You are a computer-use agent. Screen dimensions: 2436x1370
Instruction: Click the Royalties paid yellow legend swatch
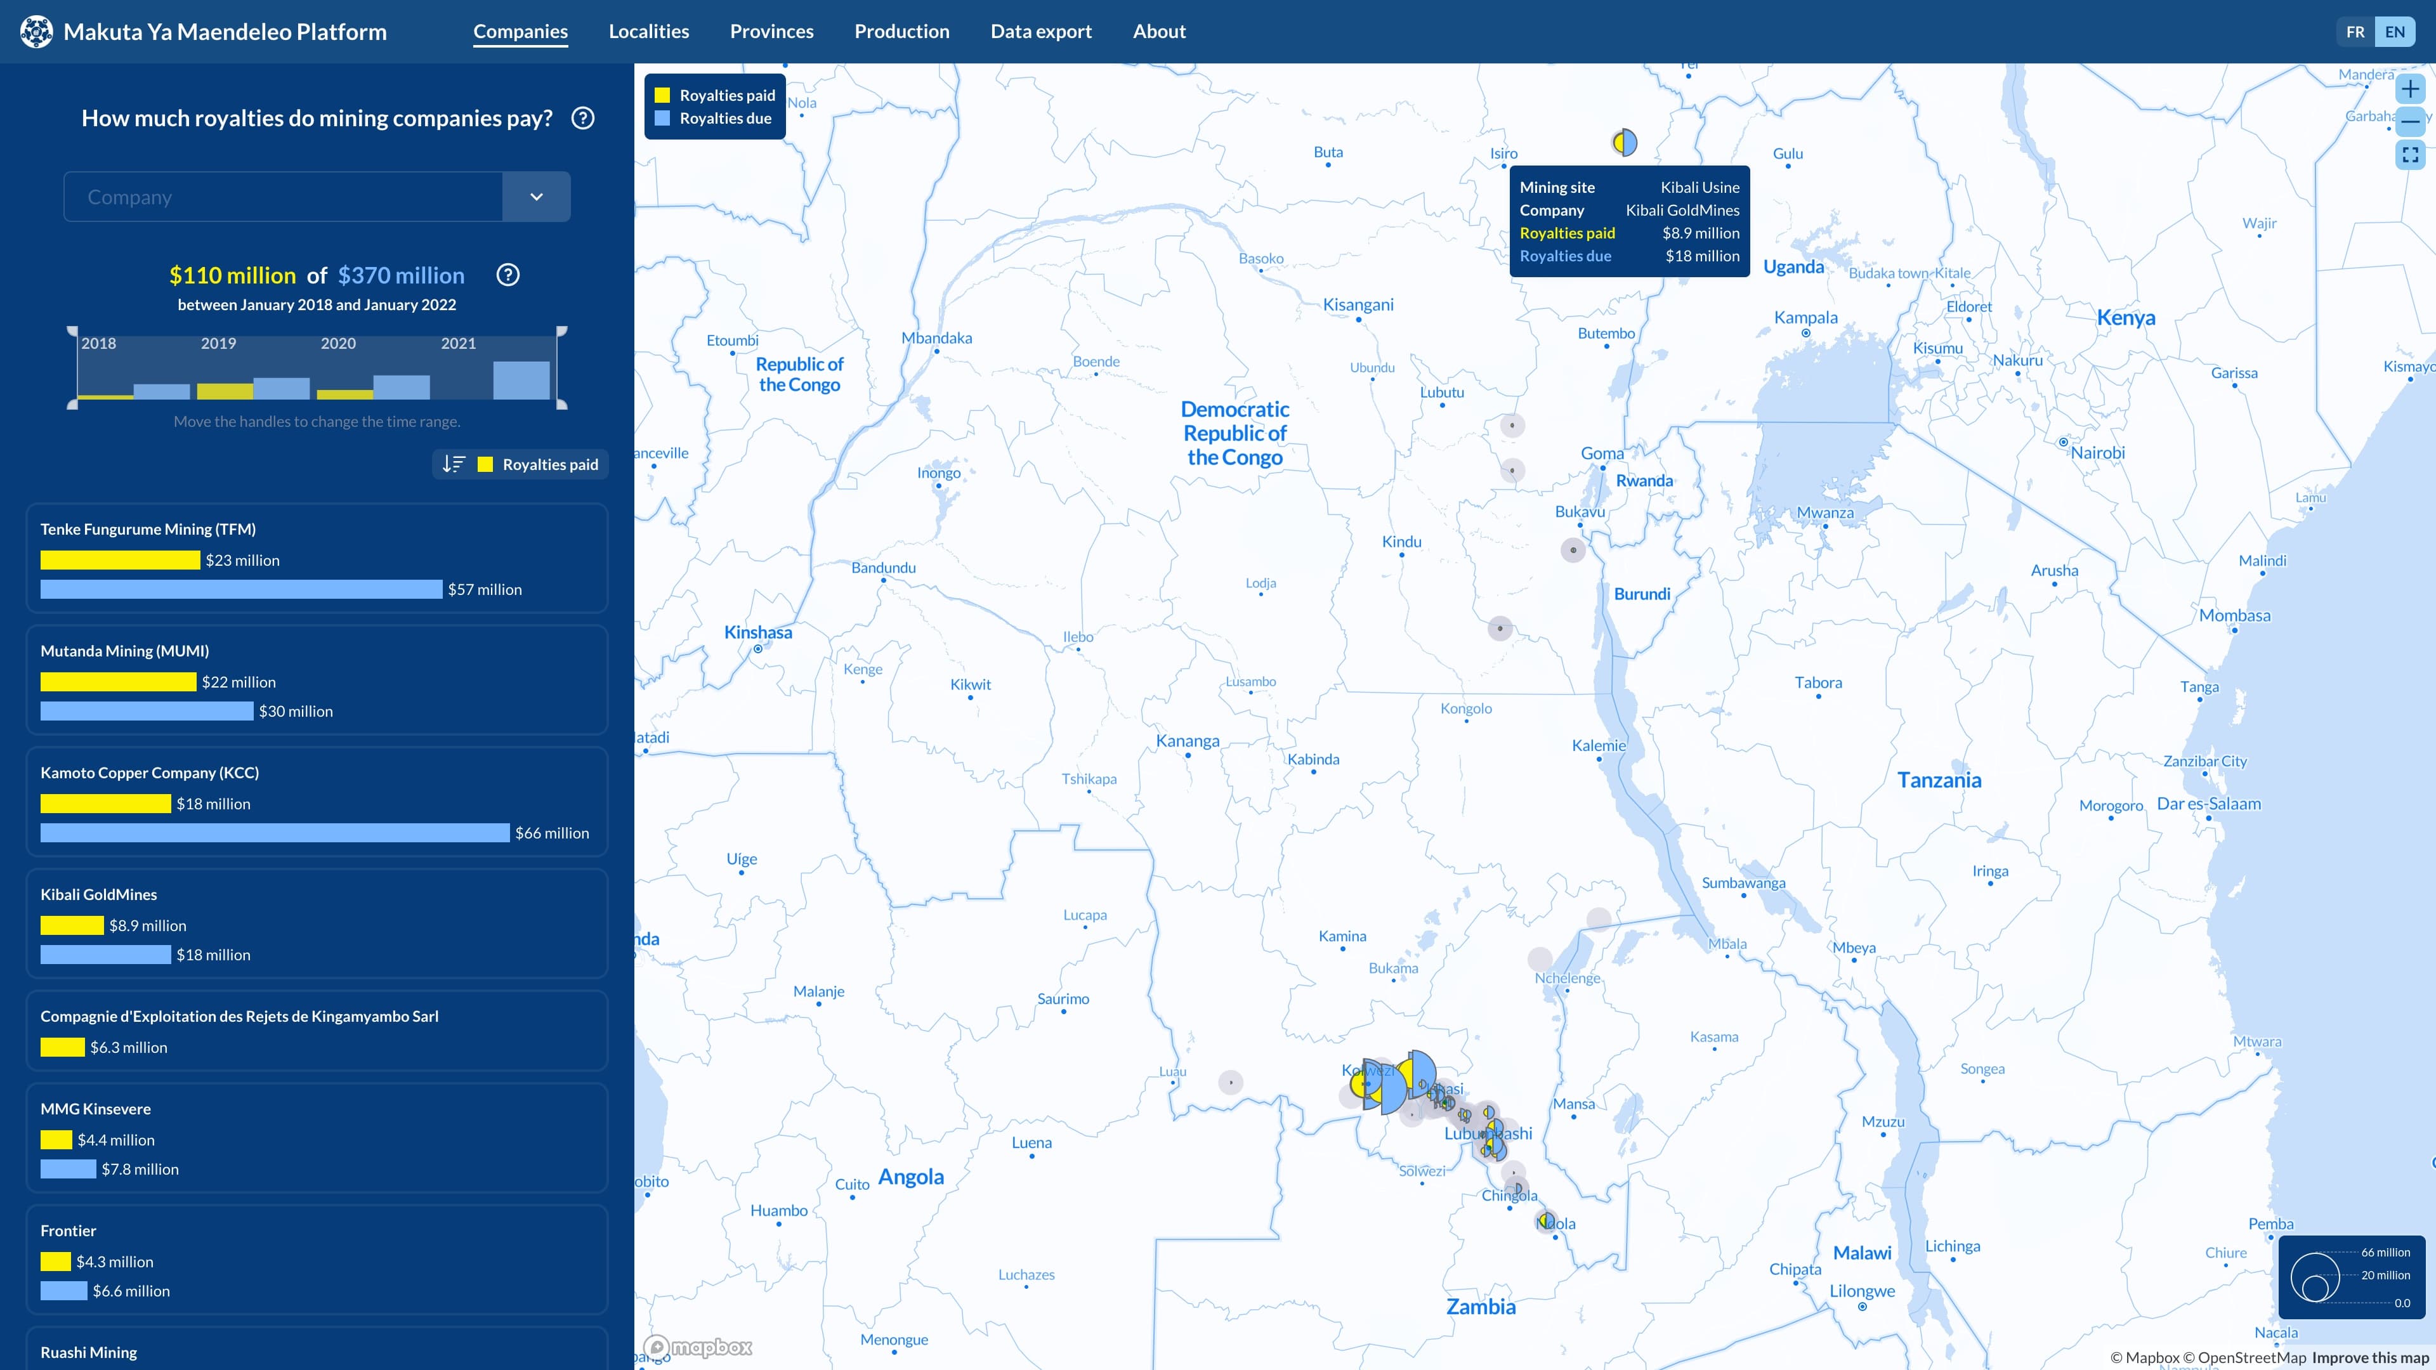[663, 96]
